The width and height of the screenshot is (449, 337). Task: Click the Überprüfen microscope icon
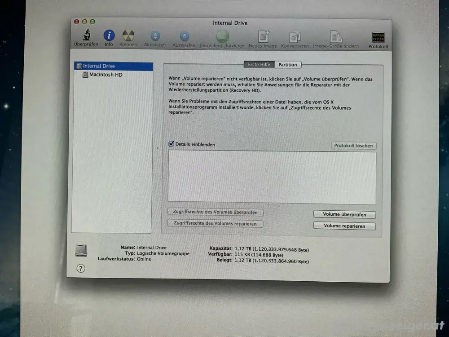[87, 35]
